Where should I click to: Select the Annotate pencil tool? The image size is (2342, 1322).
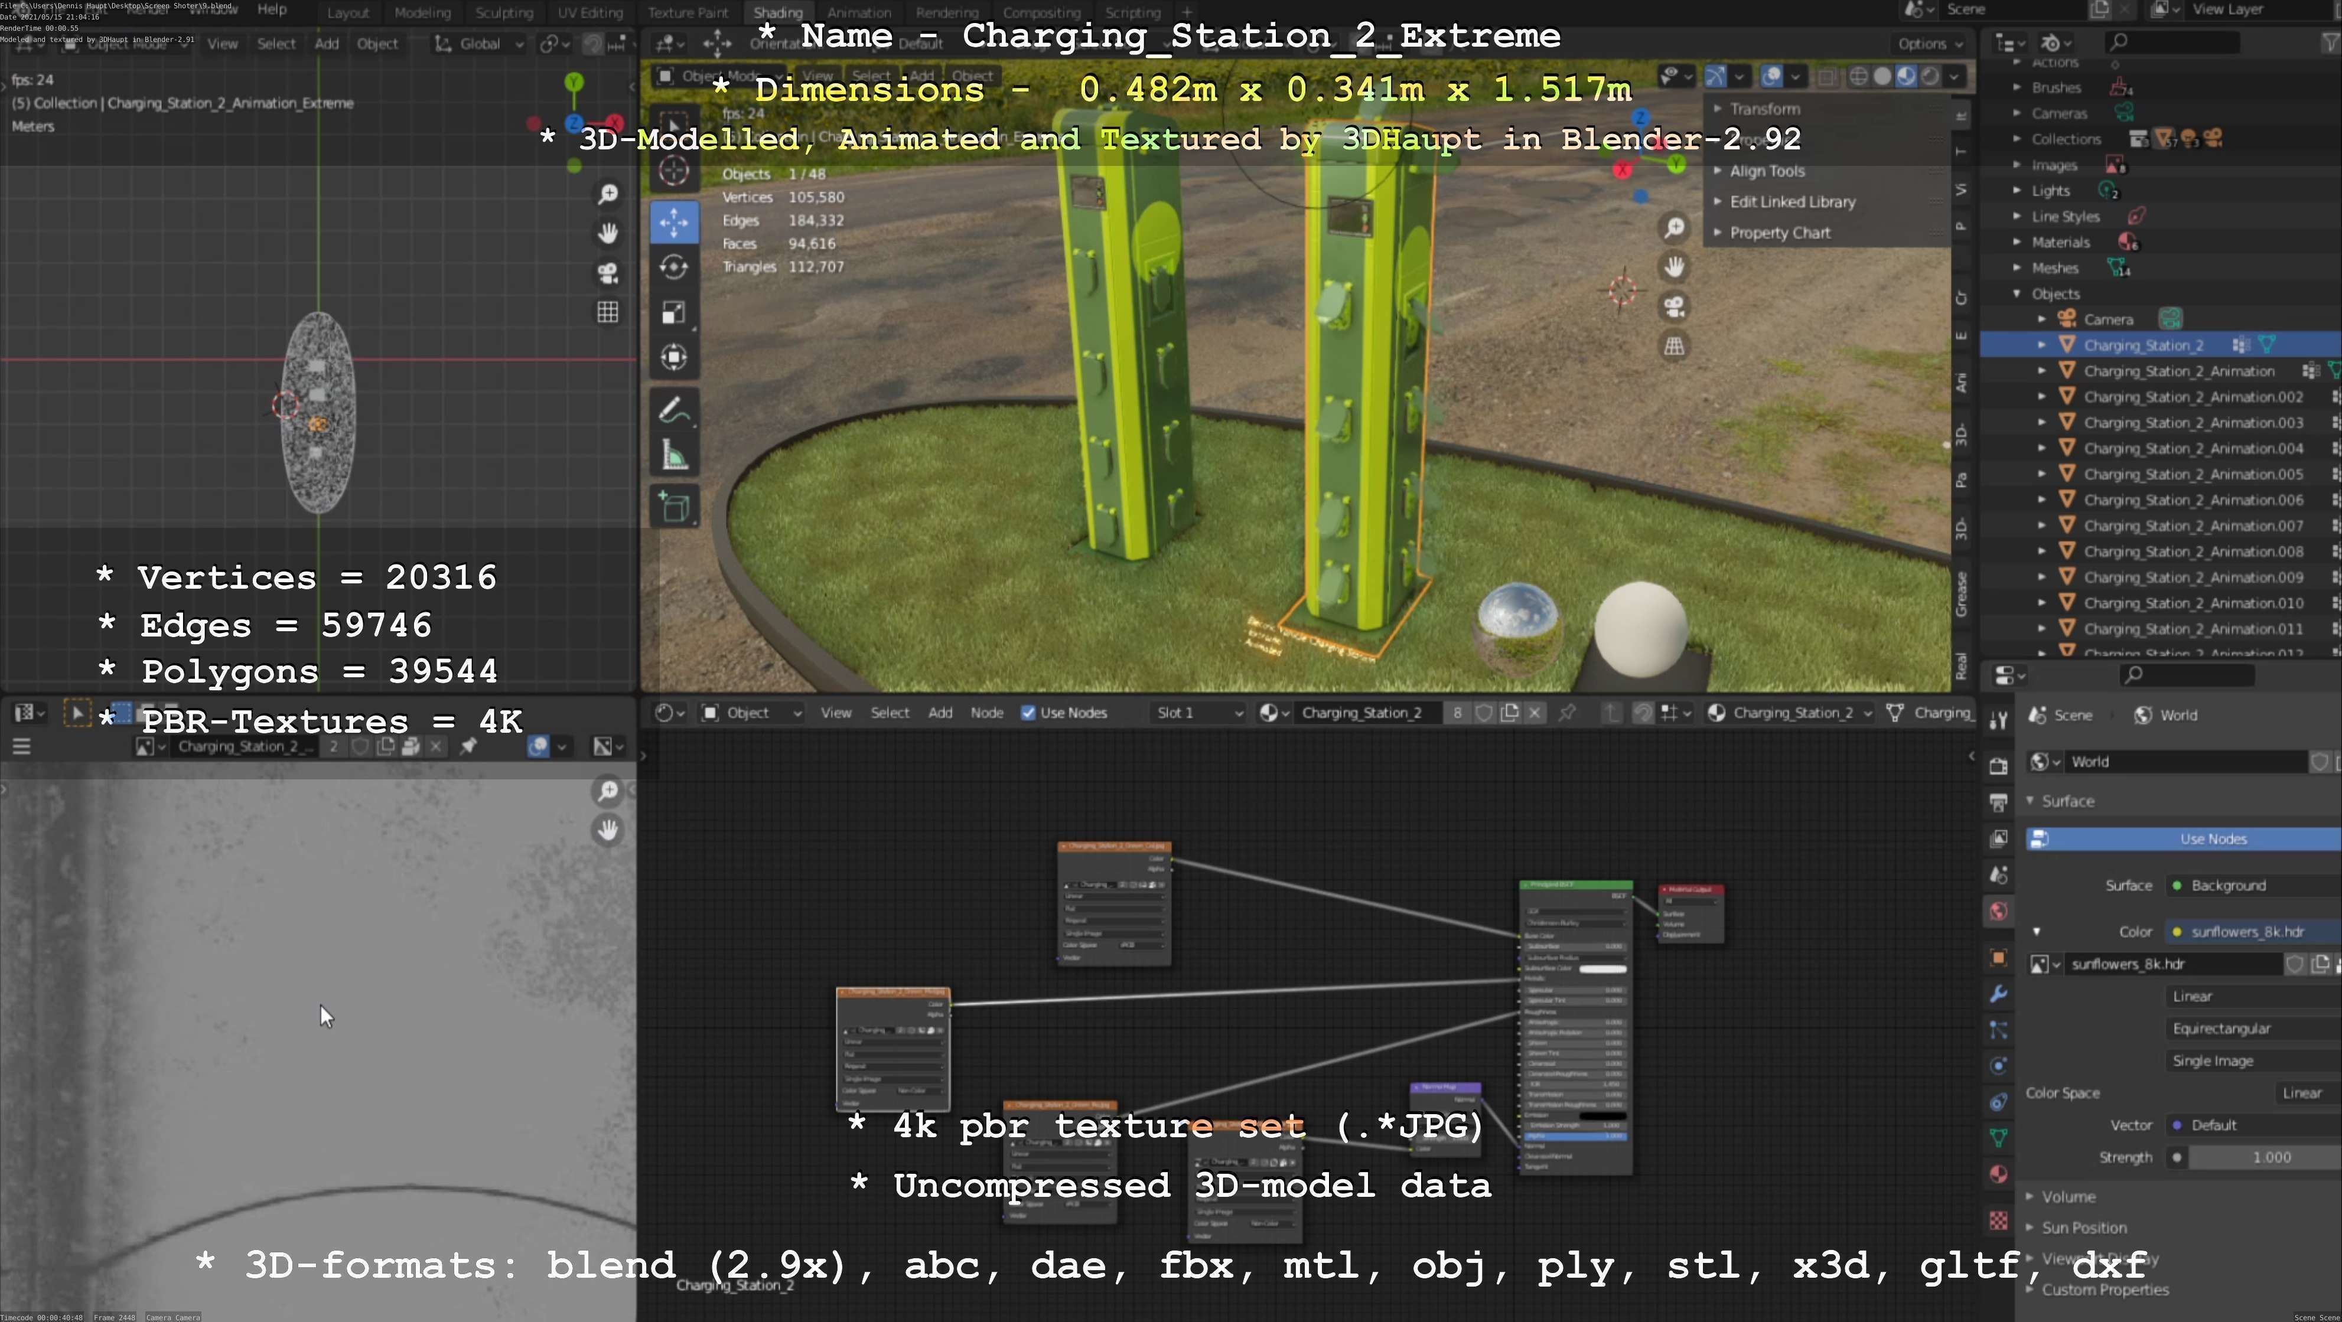(x=675, y=411)
